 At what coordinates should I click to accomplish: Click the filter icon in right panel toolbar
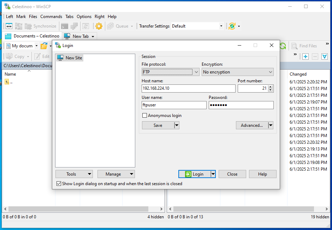tap(324, 57)
